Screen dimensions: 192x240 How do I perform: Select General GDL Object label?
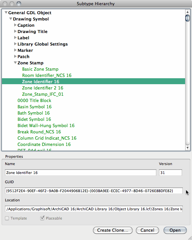pyautogui.click(x=30, y=13)
